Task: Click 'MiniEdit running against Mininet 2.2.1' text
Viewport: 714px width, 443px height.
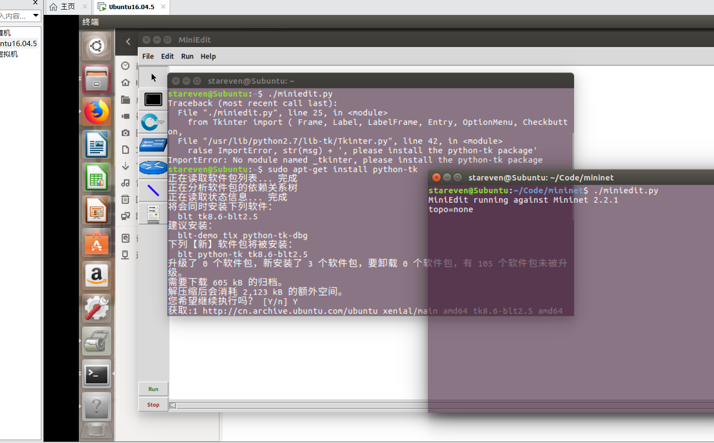Action: click(523, 200)
